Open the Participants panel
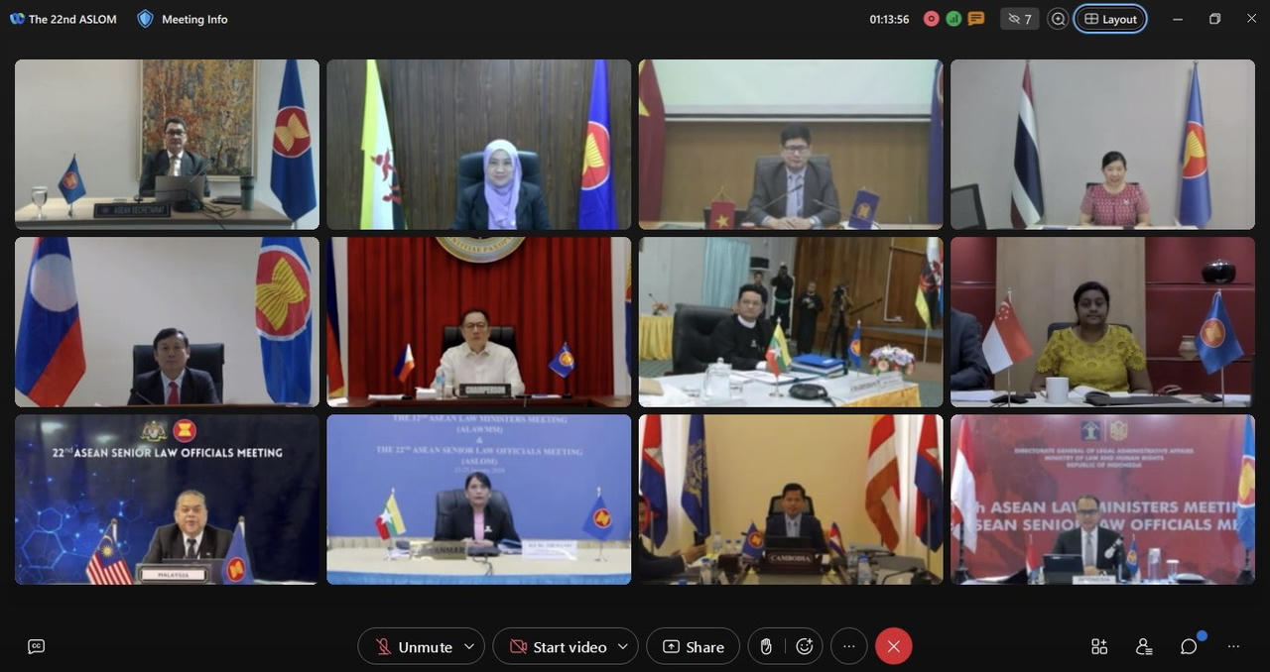 click(1143, 646)
